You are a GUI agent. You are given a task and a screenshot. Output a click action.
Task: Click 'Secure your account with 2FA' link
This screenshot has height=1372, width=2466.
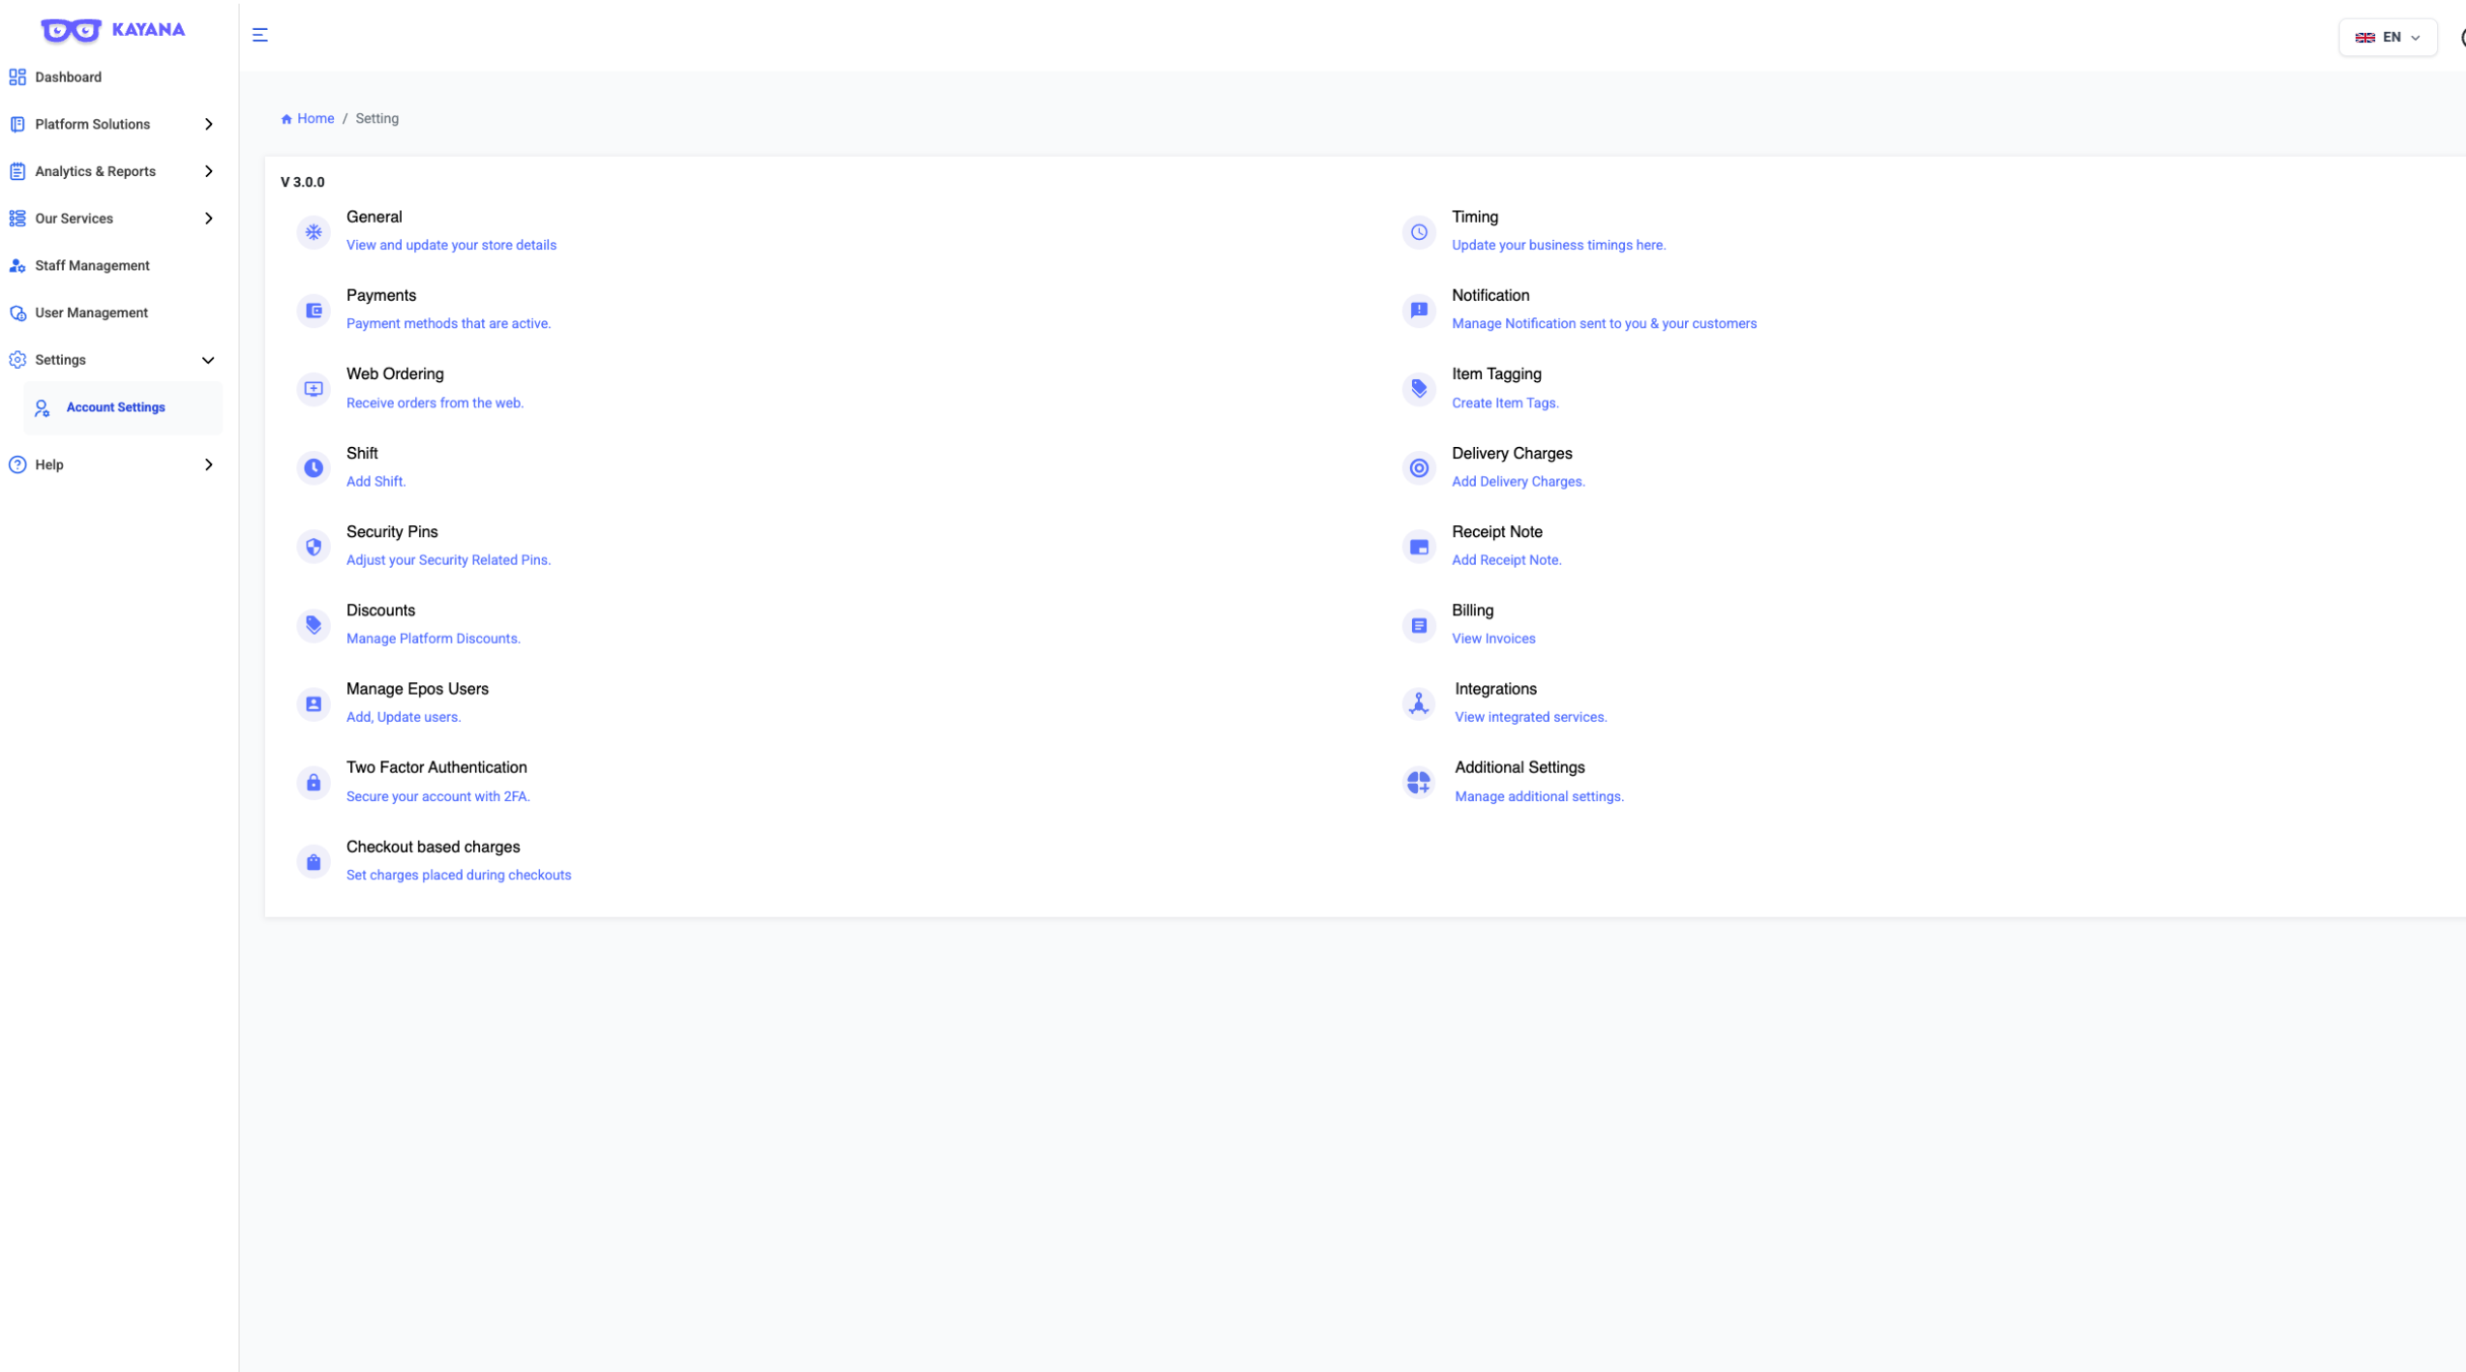(438, 796)
